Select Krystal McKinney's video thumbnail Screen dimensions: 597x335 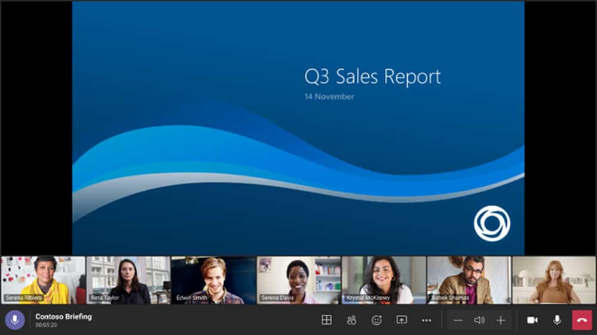click(384, 280)
